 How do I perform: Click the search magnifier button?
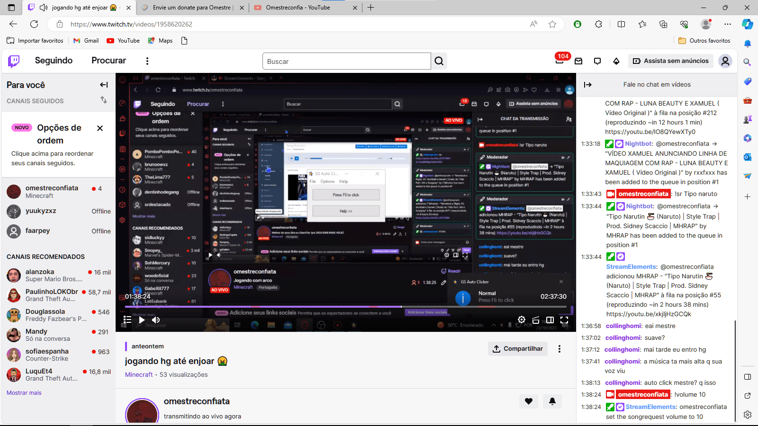(439, 61)
